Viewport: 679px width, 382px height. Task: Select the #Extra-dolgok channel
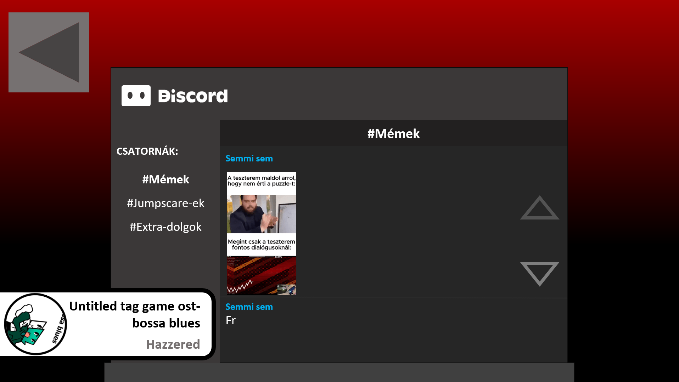pyautogui.click(x=165, y=227)
